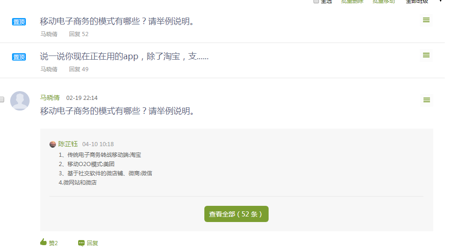Open menu icon for first pinned topic
The width and height of the screenshot is (454, 247).
426,20
